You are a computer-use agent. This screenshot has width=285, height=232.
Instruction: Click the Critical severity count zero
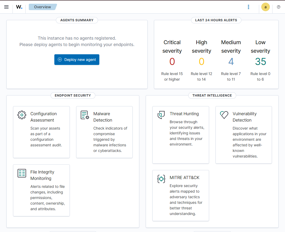click(172, 61)
